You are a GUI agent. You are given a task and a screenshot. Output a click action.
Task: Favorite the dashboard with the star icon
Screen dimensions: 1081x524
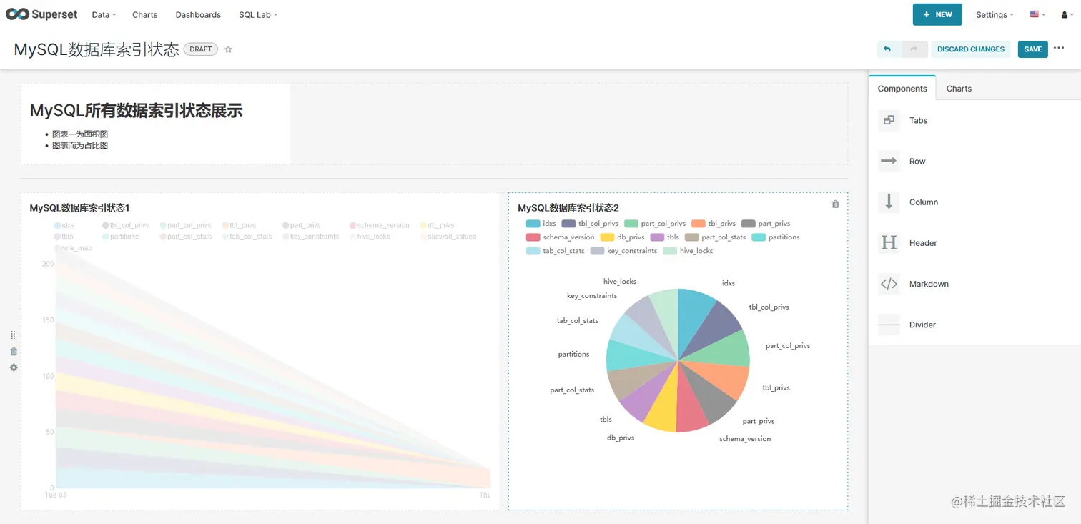click(229, 49)
